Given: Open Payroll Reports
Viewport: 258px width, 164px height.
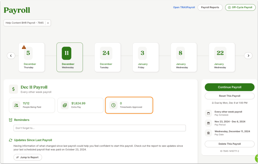Looking at the screenshot, I should coord(210,8).
